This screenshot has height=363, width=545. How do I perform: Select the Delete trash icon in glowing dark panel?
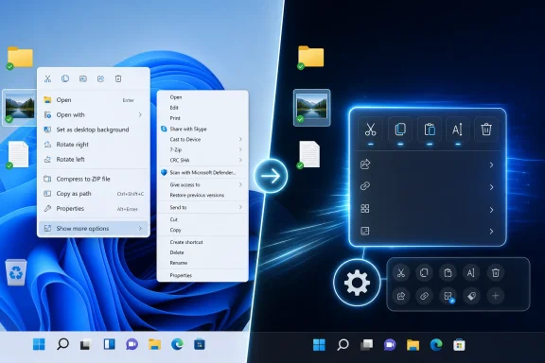point(486,130)
